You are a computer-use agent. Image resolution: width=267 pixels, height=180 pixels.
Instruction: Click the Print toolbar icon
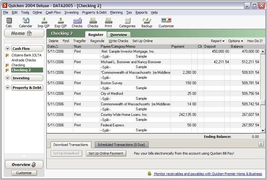[x=108, y=23]
